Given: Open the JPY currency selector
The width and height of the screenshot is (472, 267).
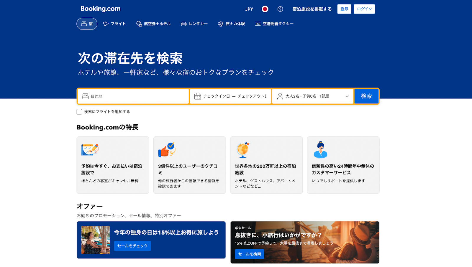Looking at the screenshot, I should (249, 9).
